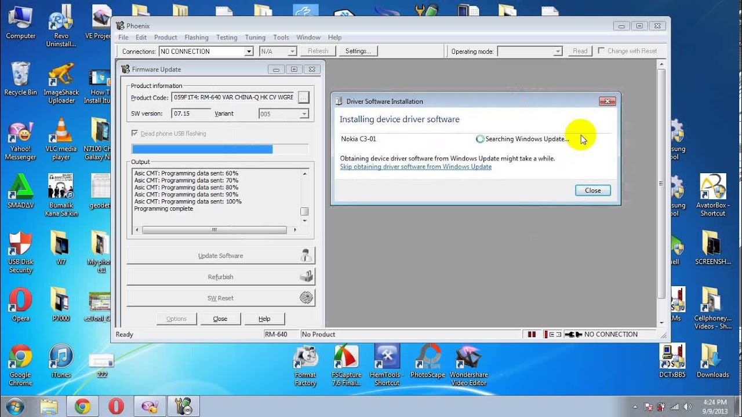742x417 pixels.
Task: Expand the Operating mode dropdown
Action: [x=558, y=52]
